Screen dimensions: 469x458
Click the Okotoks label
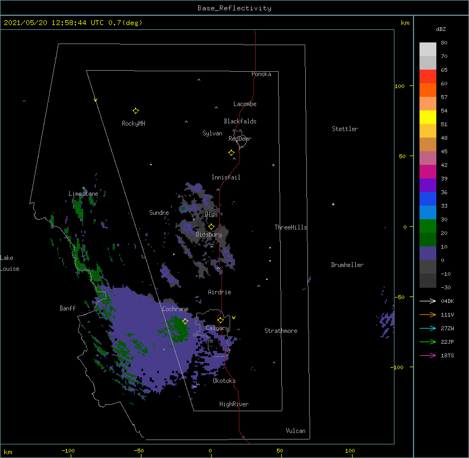[x=224, y=381]
